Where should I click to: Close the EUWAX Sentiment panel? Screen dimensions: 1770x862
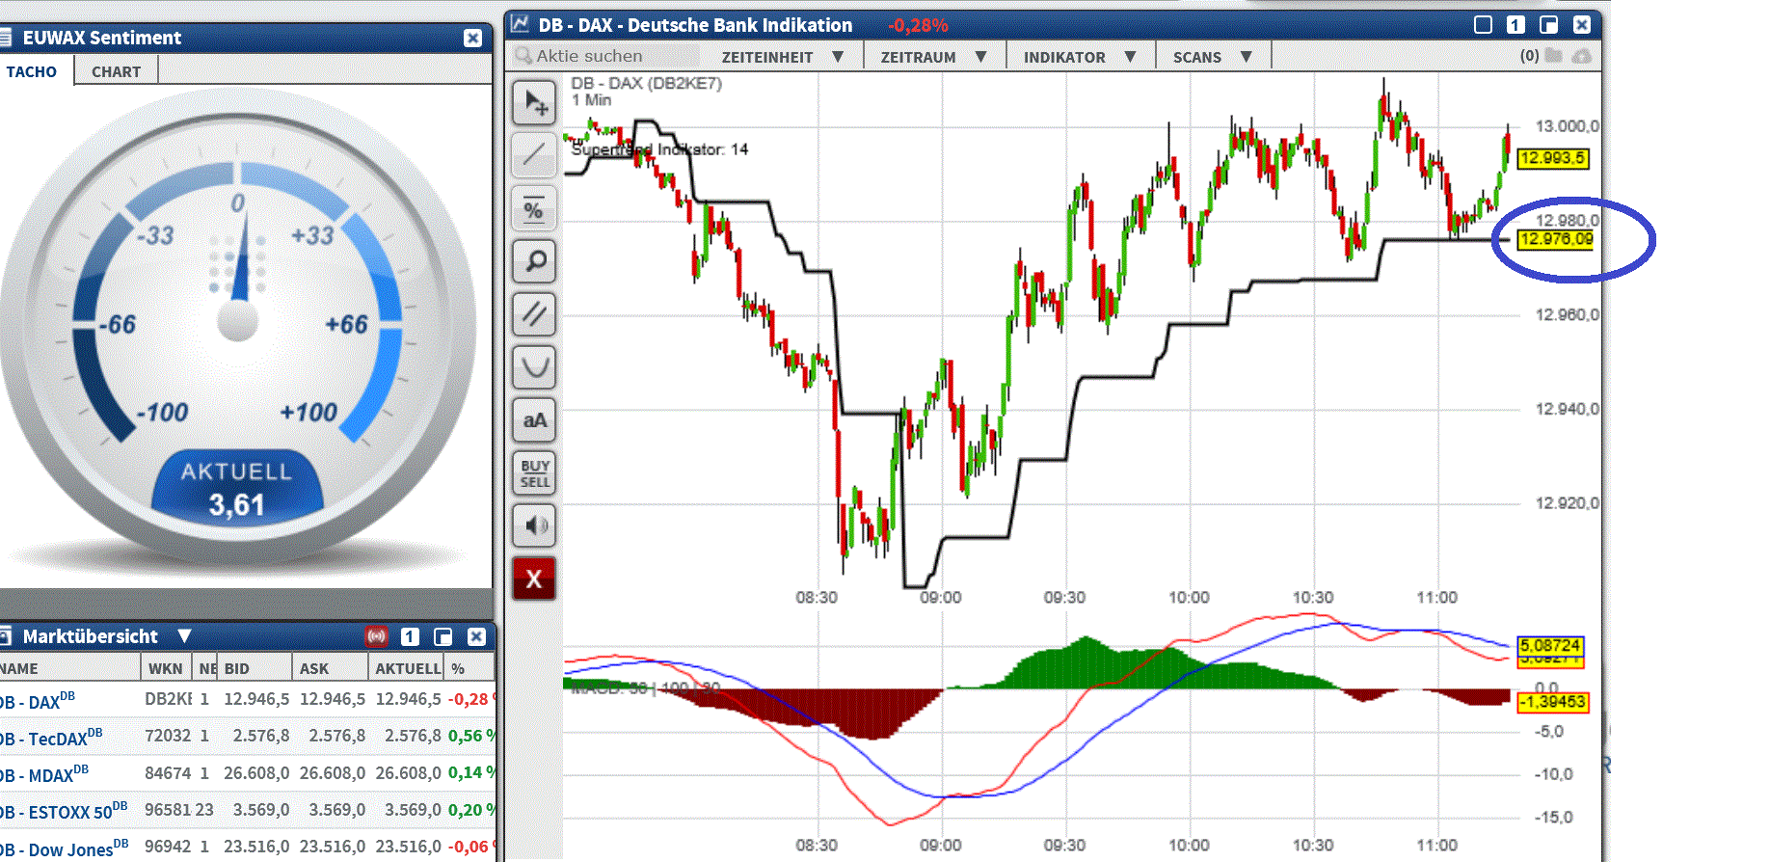(x=472, y=38)
